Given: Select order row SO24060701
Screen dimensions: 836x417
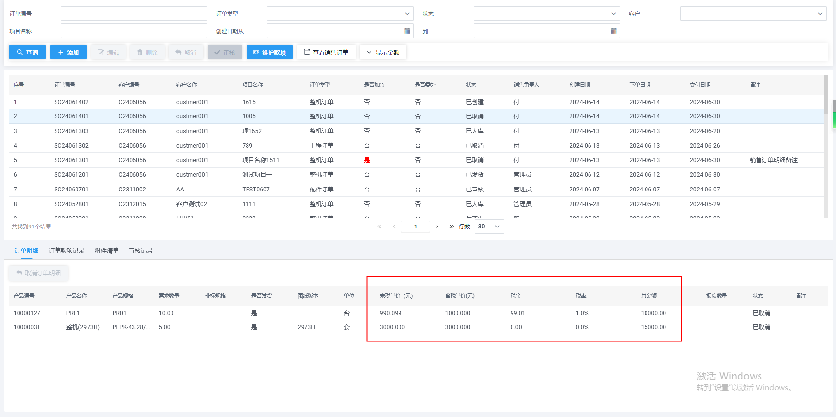Looking at the screenshot, I should [416, 190].
